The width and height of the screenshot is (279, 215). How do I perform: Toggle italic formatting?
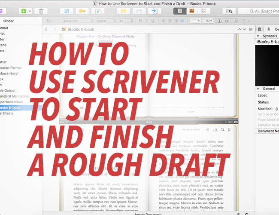[147, 21]
